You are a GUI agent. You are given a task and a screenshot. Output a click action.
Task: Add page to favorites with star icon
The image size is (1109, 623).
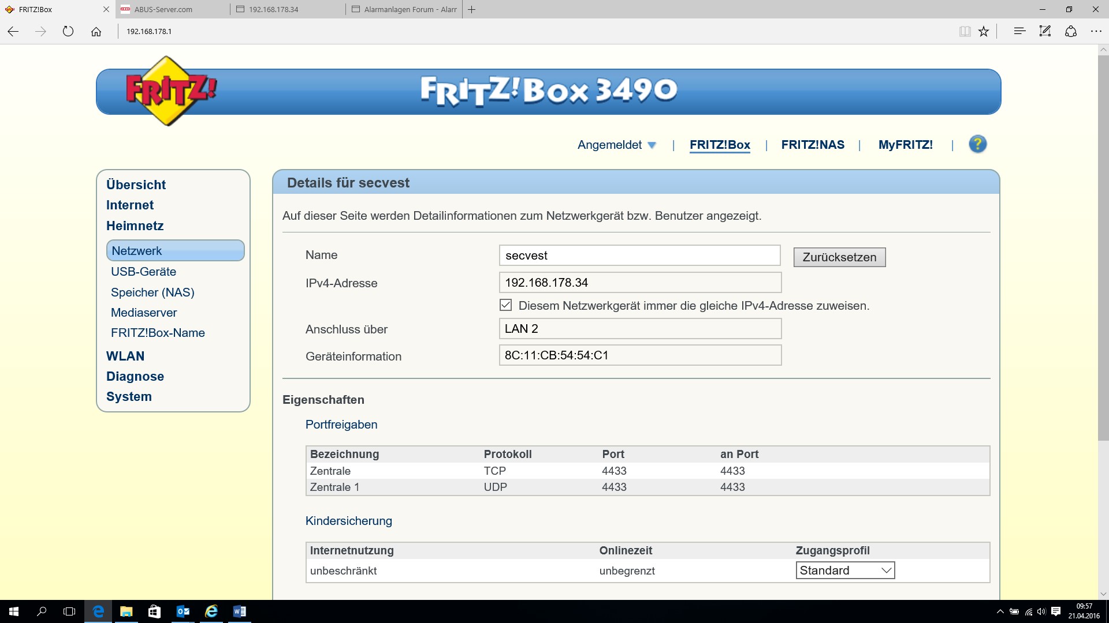coord(984,32)
